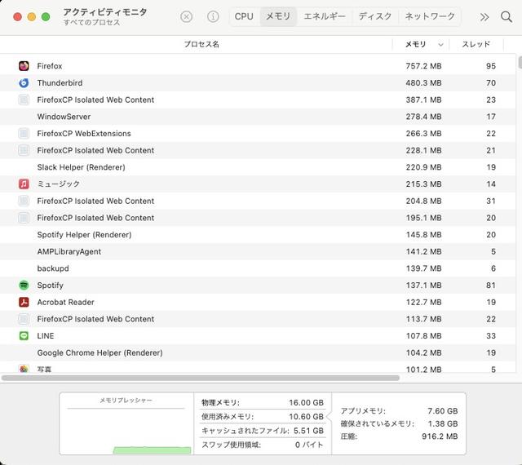Viewport: 522px width, 465px height.
Task: Click the LINE app icon
Action: pyautogui.click(x=24, y=336)
